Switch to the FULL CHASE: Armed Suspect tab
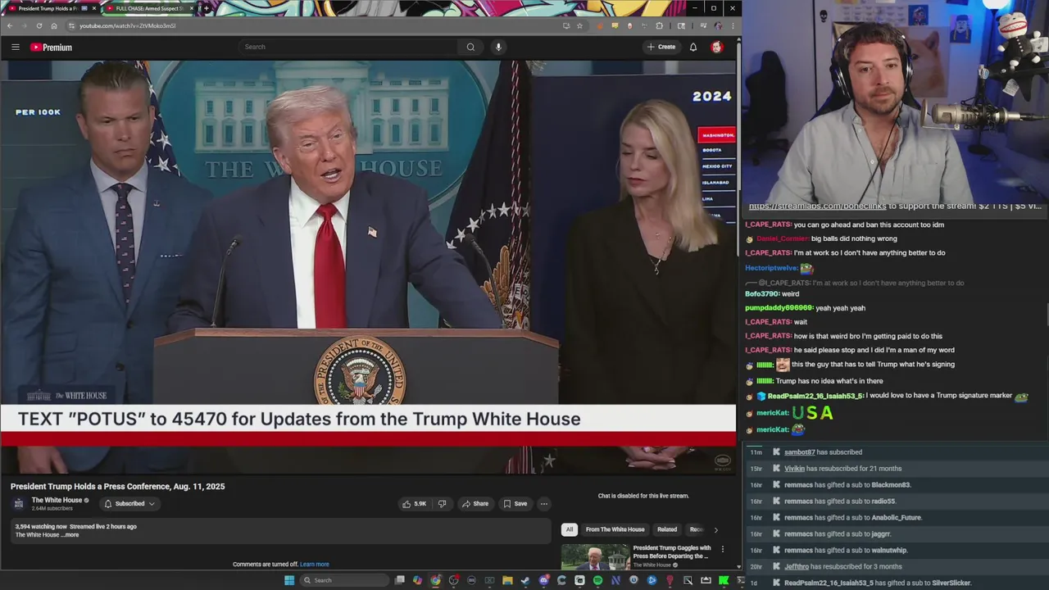The width and height of the screenshot is (1049, 590). (149, 8)
